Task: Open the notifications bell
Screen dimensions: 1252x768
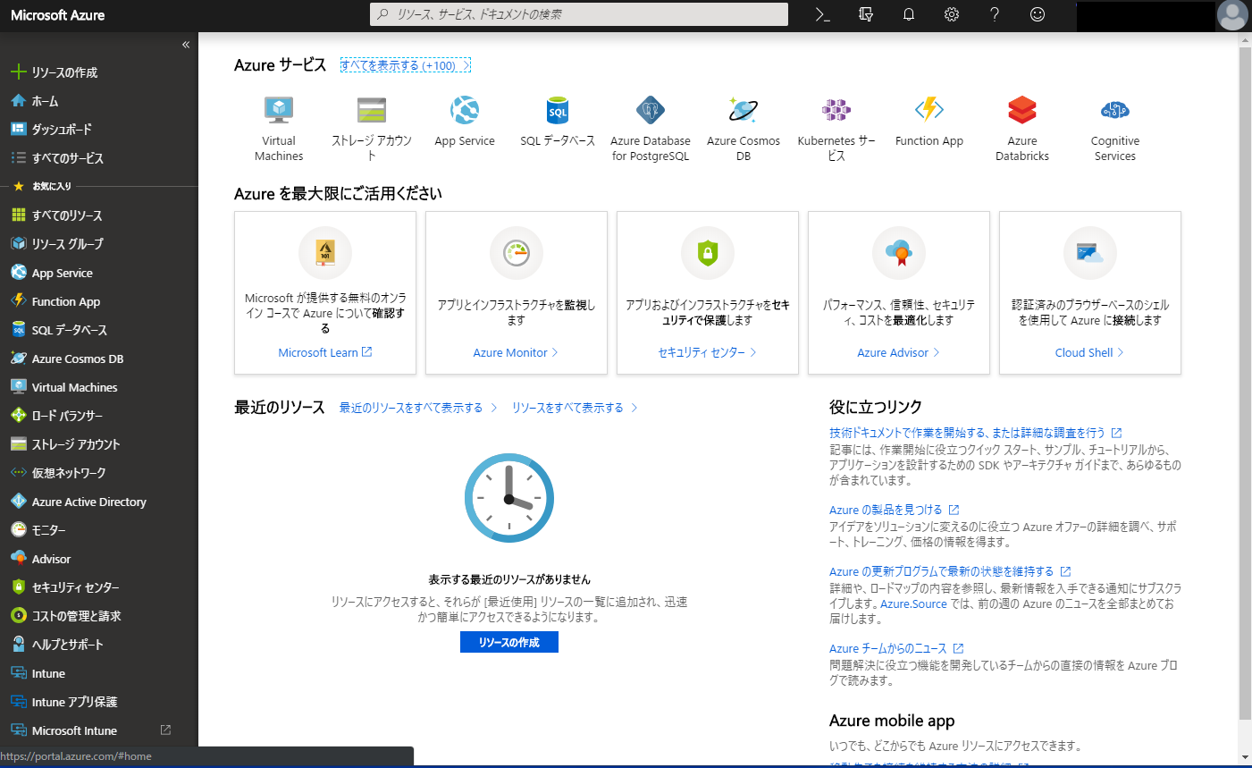Action: [909, 14]
